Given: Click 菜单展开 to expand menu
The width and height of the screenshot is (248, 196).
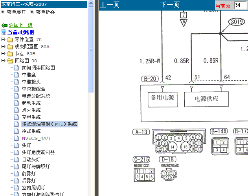Looking at the screenshot, I should click(x=16, y=12).
